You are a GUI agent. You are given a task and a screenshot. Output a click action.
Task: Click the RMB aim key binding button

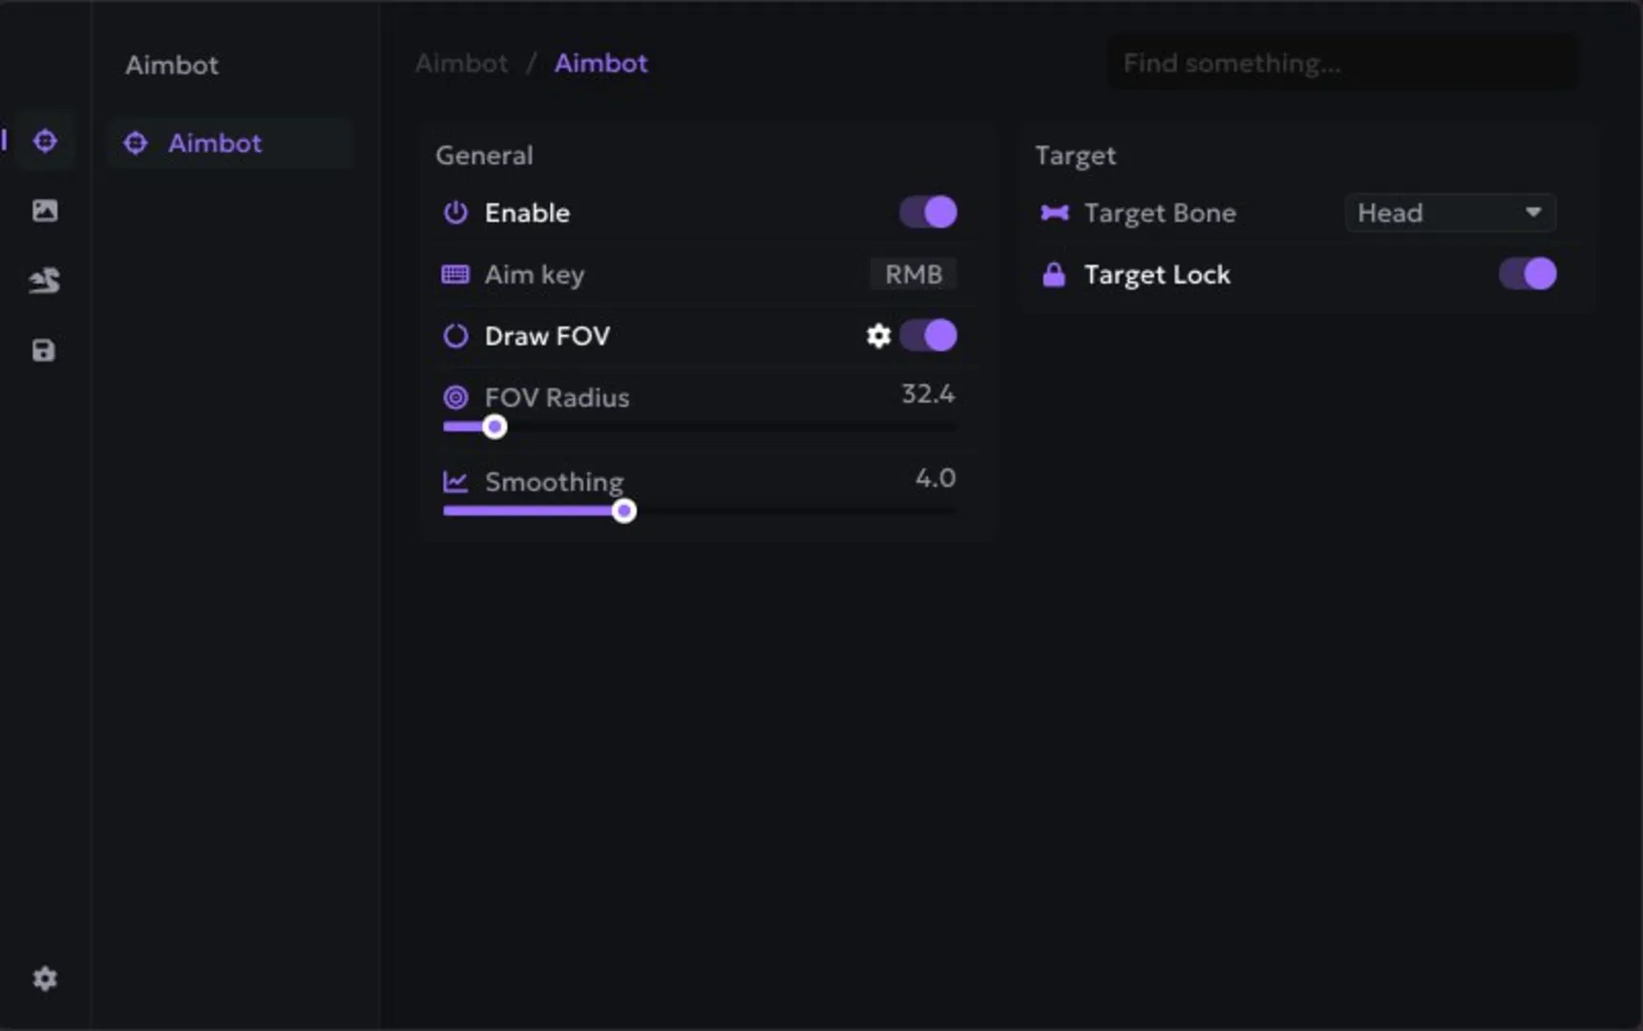click(x=914, y=275)
